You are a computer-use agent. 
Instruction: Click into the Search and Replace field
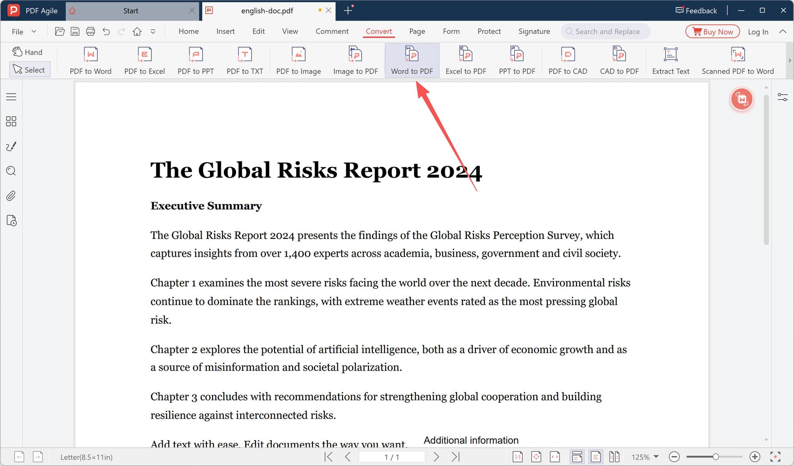click(x=606, y=32)
